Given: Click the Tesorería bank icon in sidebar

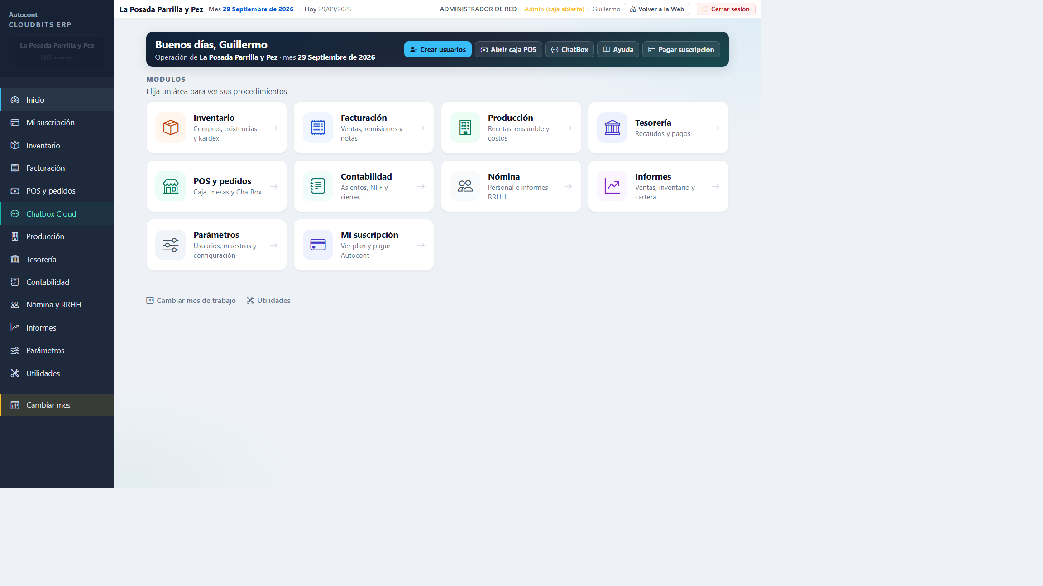Looking at the screenshot, I should coord(15,260).
